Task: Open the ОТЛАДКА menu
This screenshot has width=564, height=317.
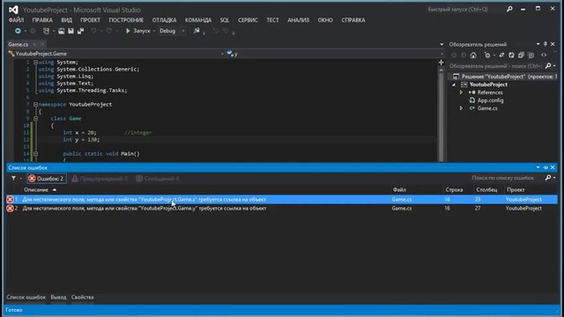Action: [x=164, y=20]
